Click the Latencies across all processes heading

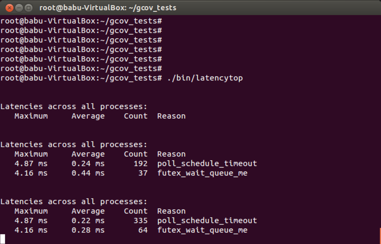[x=73, y=106]
